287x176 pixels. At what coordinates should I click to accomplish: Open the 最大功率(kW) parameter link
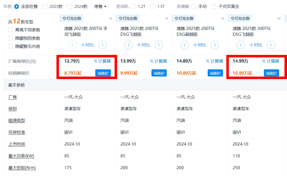[x=21, y=156]
